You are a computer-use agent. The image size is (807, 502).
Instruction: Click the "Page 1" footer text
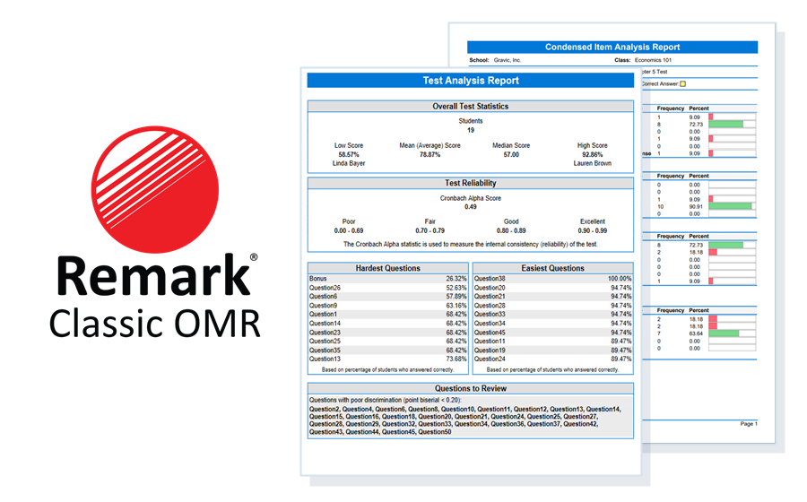click(x=749, y=424)
